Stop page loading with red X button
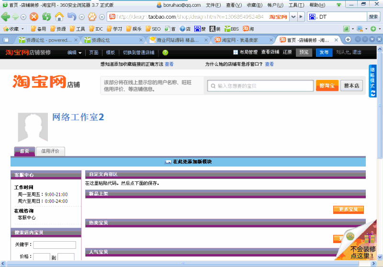The image size is (383, 267). 34,17
